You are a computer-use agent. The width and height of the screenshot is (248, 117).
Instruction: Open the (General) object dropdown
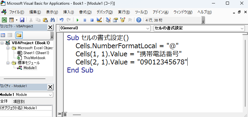pyautogui.click(x=148, y=28)
